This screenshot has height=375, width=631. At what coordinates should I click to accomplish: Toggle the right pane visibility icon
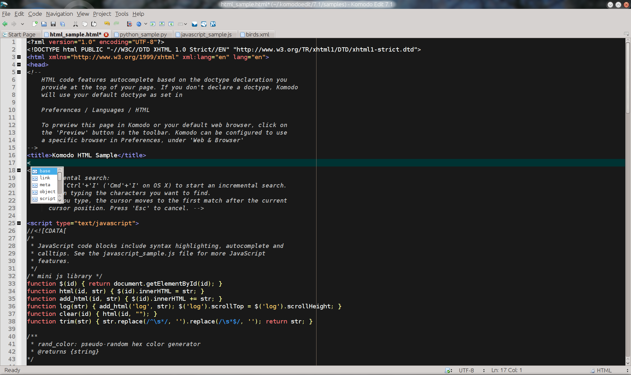[x=171, y=24]
